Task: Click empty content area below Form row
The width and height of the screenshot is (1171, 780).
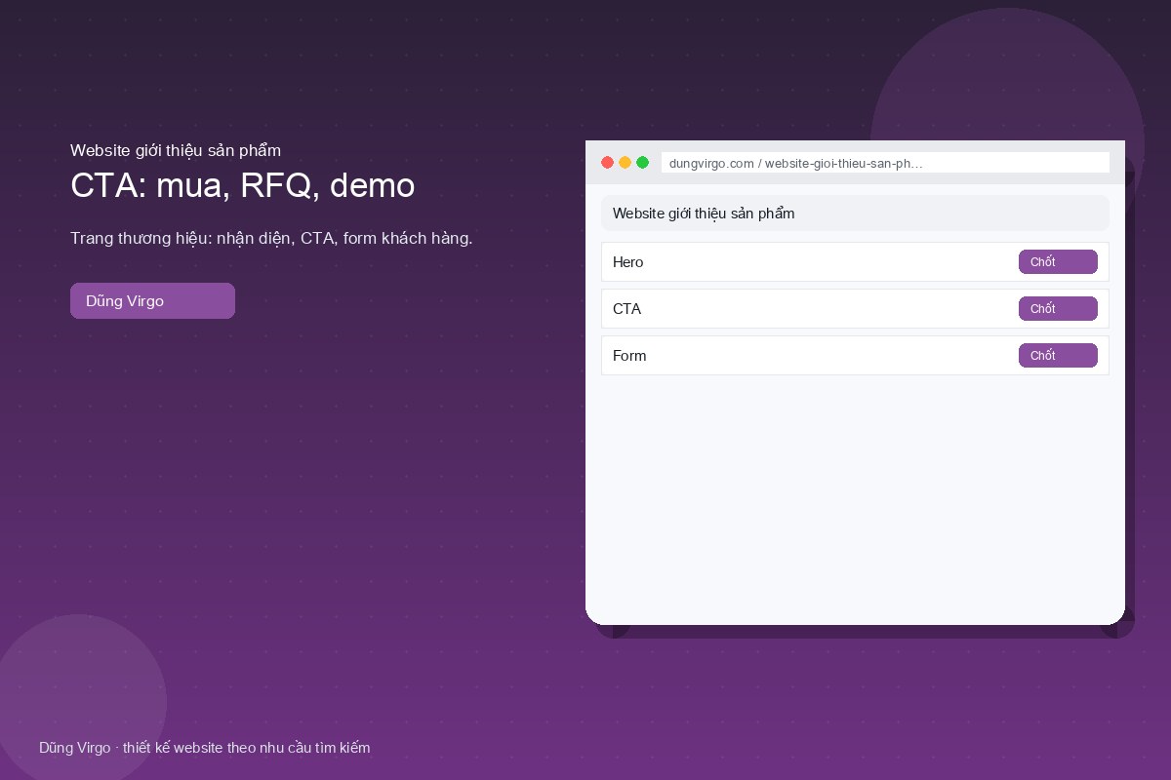Action: point(855,497)
